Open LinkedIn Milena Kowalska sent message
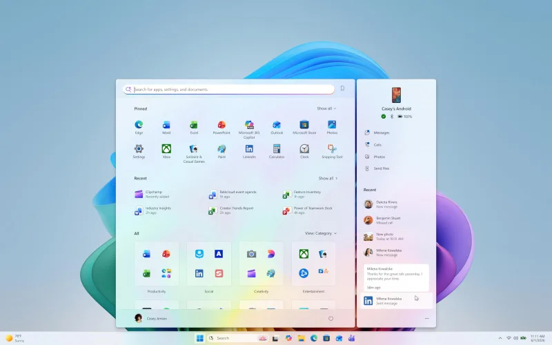 396,301
